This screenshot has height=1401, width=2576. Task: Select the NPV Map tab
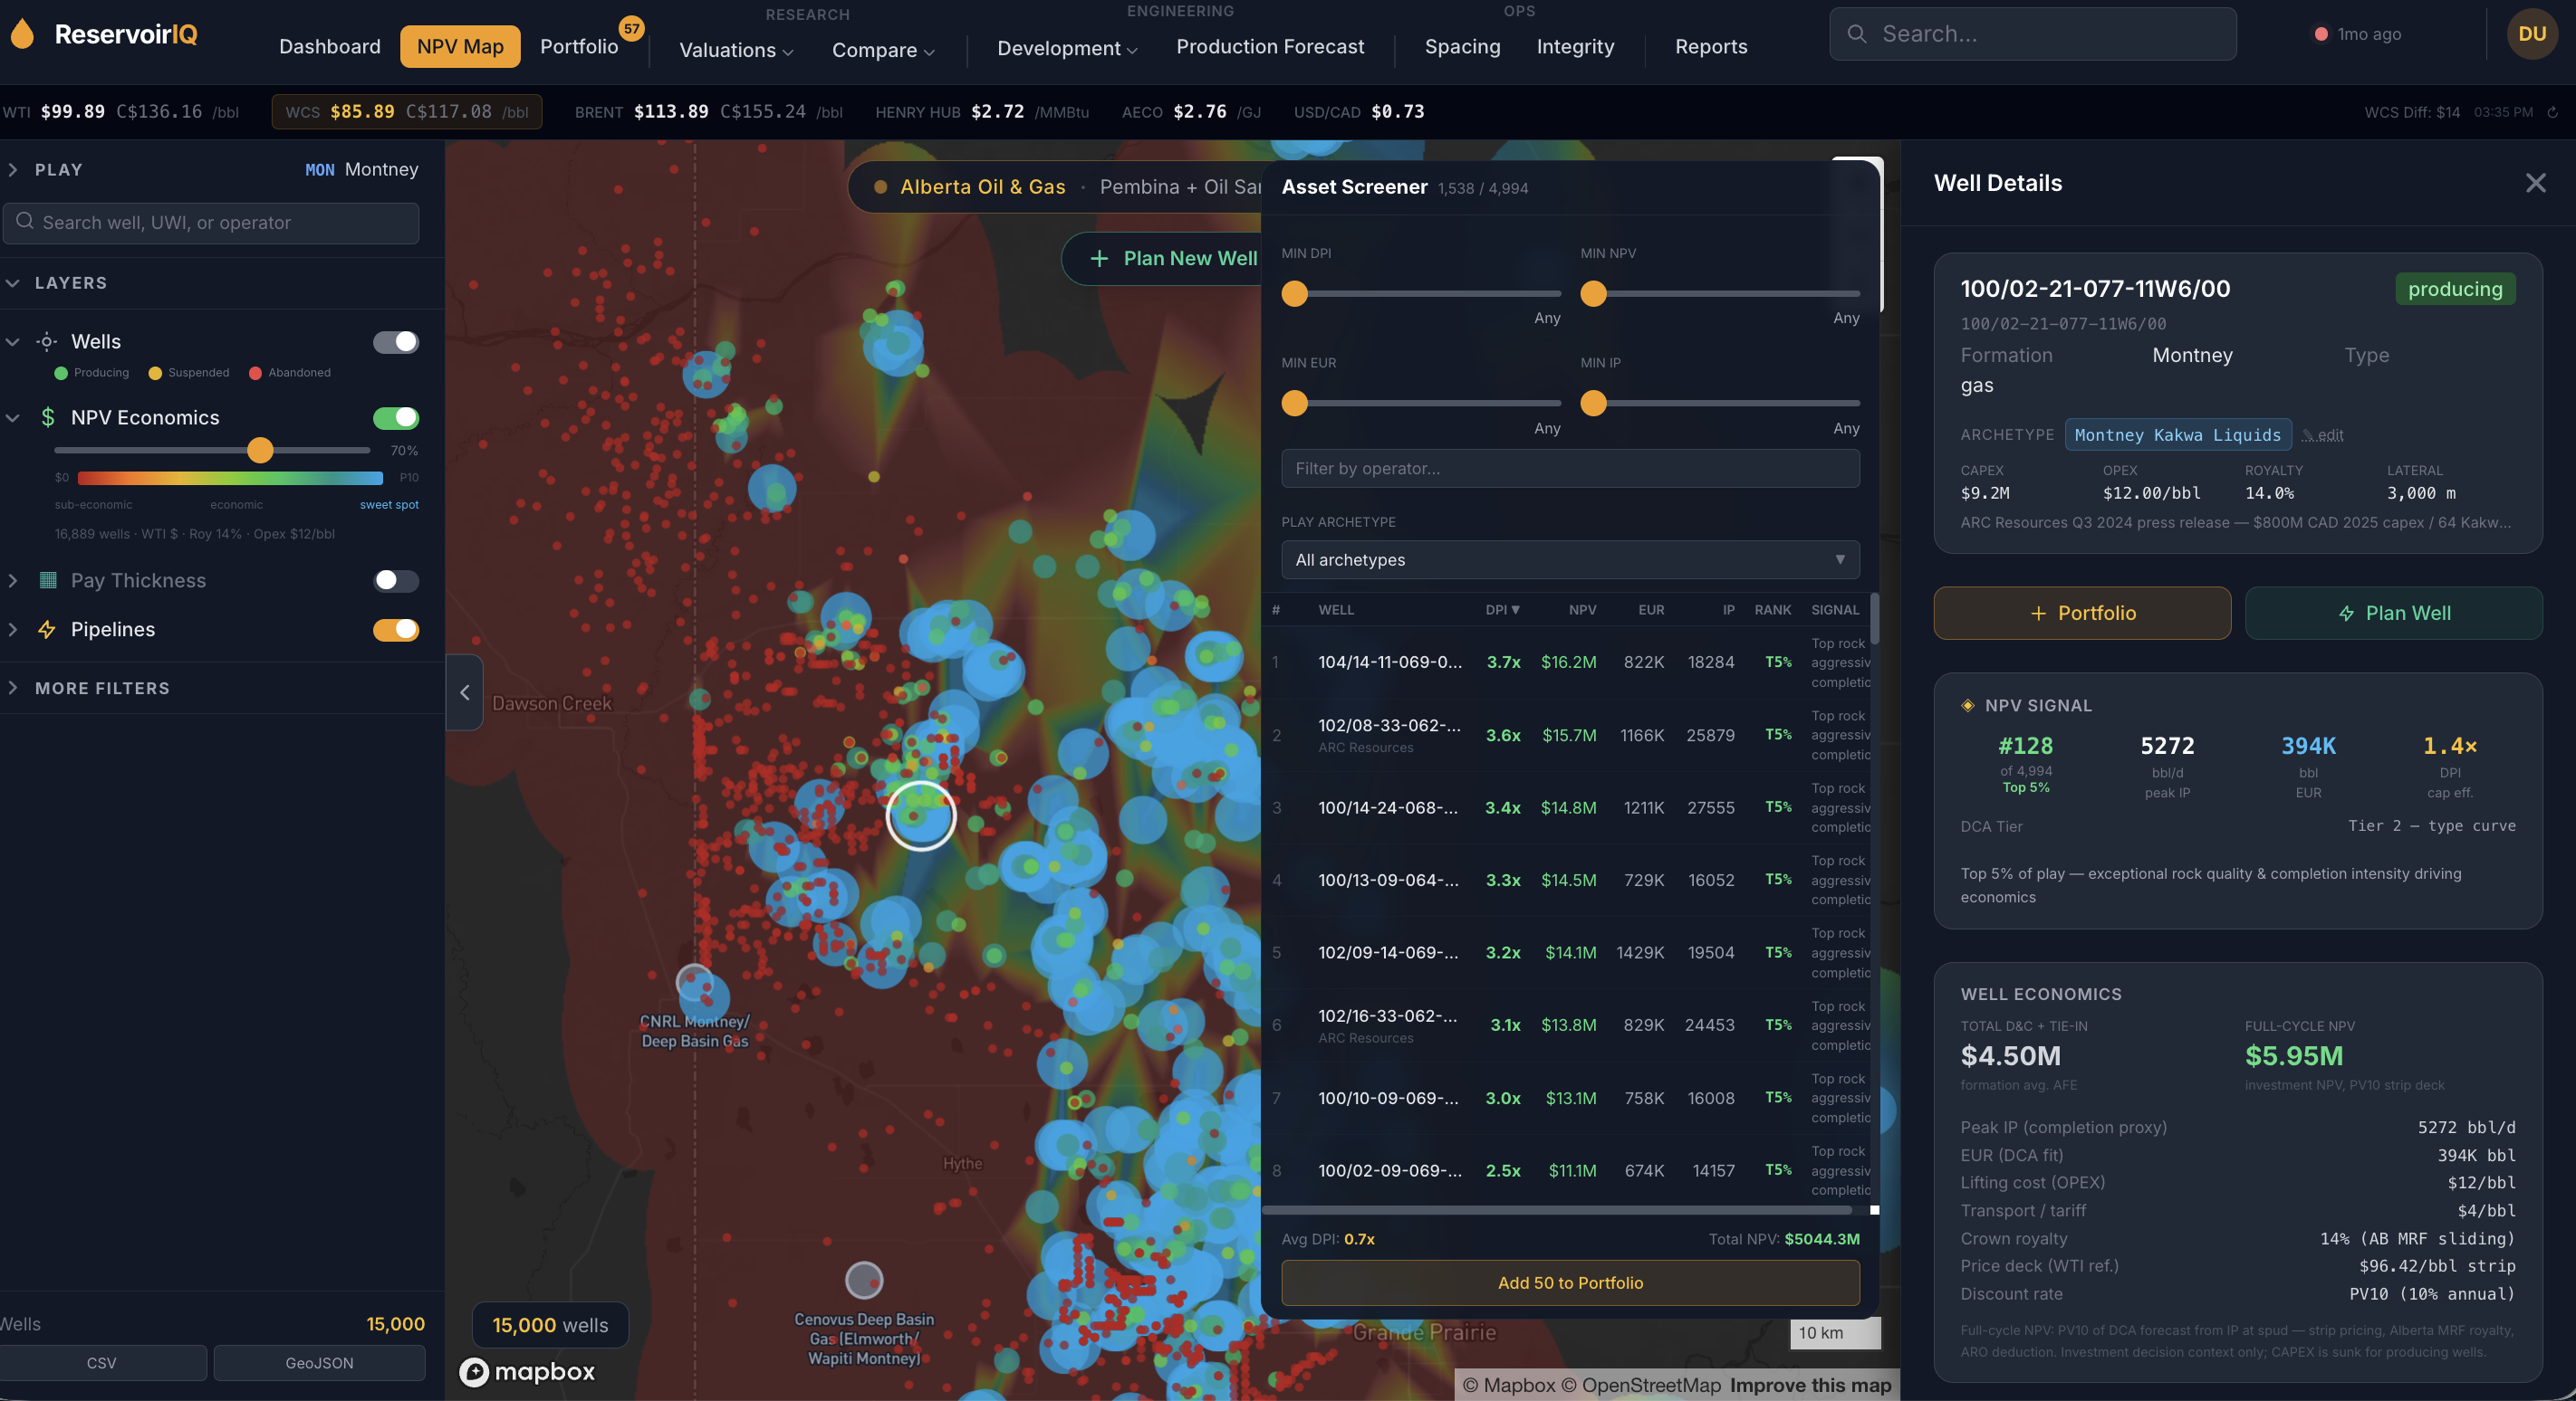(x=460, y=47)
